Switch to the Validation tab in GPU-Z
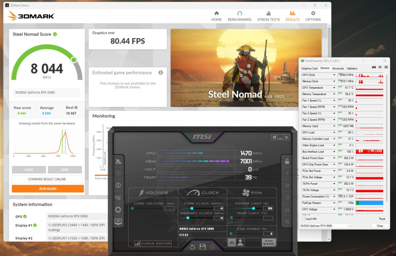This screenshot has width=396, height=256. pyautogui.click(x=352, y=68)
